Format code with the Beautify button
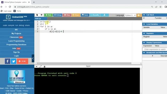The height and width of the screenshot is (94, 167). point(95,15)
